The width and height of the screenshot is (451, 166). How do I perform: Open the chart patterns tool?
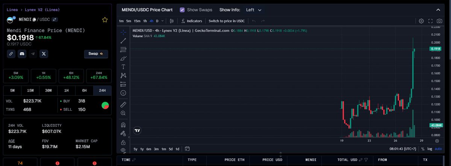pos(123,76)
